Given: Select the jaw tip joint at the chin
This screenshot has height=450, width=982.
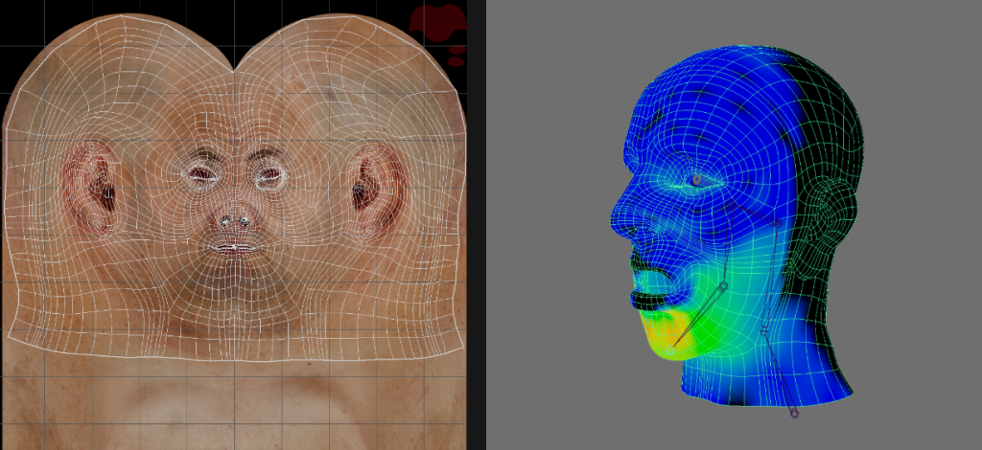Looking at the screenshot, I should pyautogui.click(x=670, y=350).
